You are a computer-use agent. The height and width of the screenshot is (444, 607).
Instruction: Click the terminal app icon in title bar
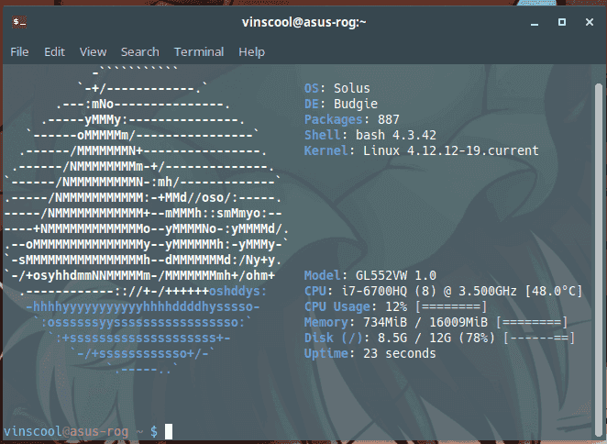19,22
